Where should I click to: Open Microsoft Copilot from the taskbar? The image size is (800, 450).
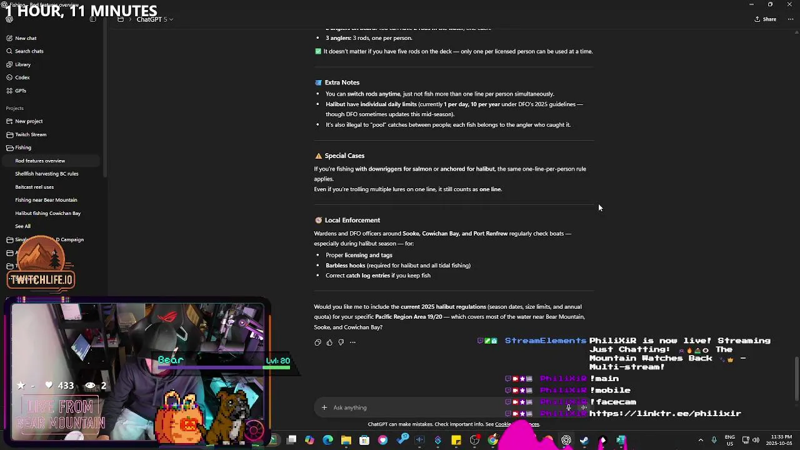click(309, 441)
